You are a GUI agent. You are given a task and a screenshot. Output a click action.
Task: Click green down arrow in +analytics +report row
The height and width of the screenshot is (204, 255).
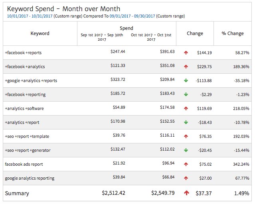click(x=186, y=122)
